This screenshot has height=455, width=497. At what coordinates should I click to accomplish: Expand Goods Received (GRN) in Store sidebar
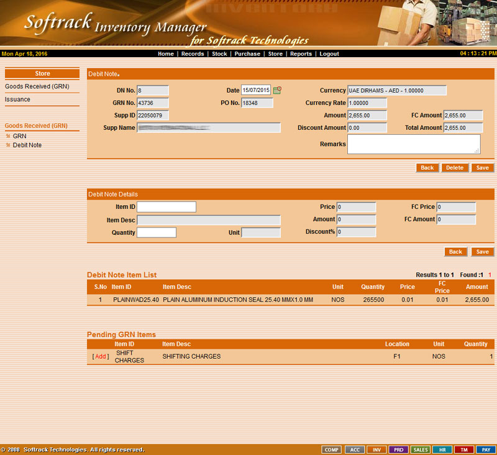37,86
